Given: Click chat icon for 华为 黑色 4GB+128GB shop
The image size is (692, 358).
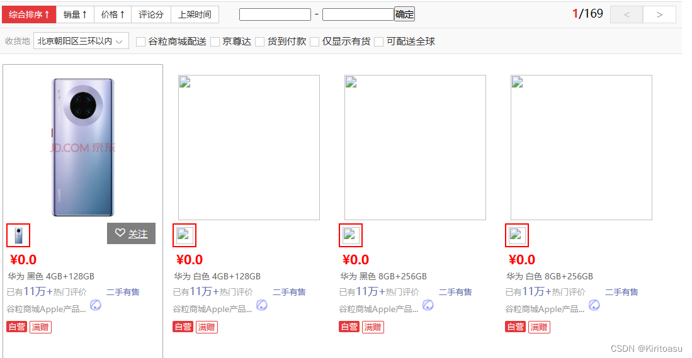Looking at the screenshot, I should pyautogui.click(x=95, y=305).
